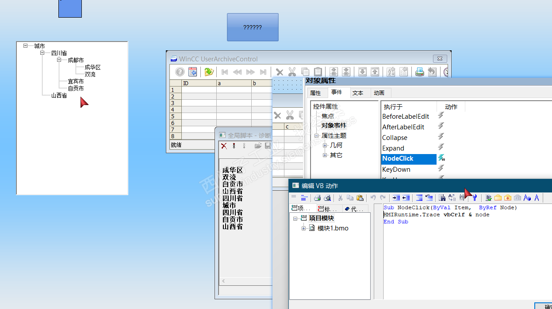Click tag selection dialog icon in VB editor
The height and width of the screenshot is (309, 552).
(498, 198)
